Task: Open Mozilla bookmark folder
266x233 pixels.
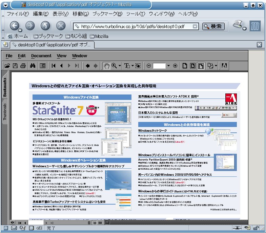Action: 99,36
